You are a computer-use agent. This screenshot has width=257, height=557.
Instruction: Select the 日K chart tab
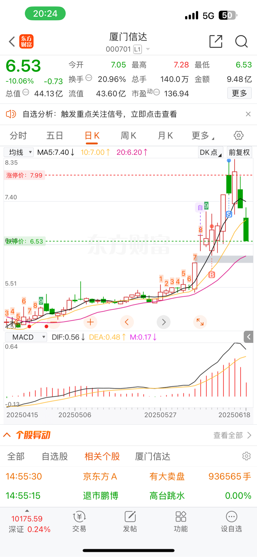[x=92, y=136]
